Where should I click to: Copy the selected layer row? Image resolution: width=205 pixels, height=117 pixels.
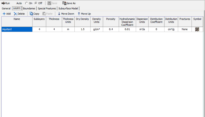point(31,14)
